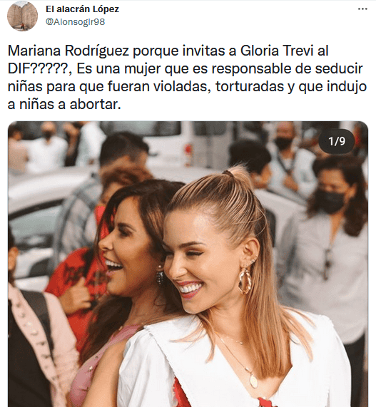Open the display name El alacrán López
Screen dimensions: 376x407
click(82, 9)
